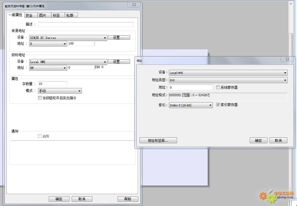
Task: Click the 描述 text field
Action: point(86,25)
